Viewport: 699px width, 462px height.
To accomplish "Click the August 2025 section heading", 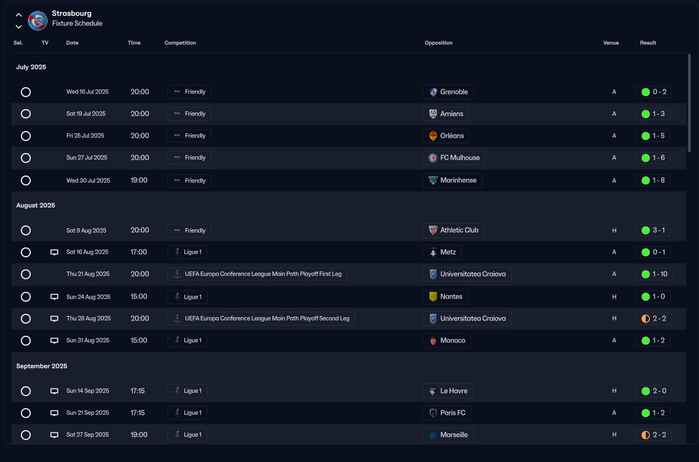I will coord(36,205).
